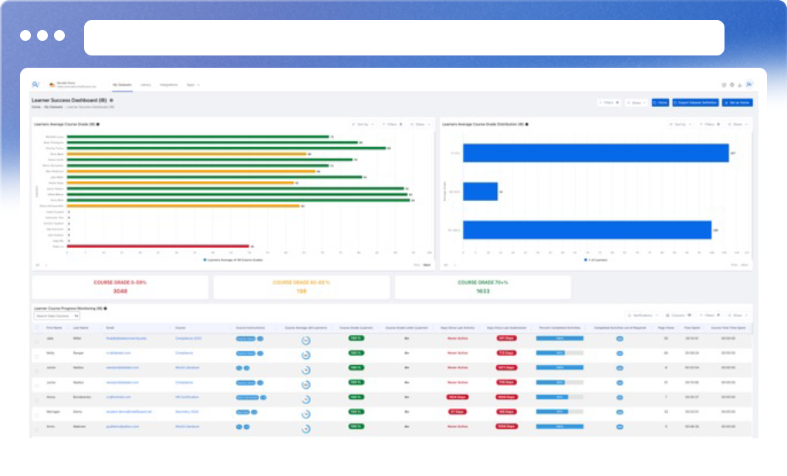
Task: Click the refresh icon in the top-right header
Action: pyautogui.click(x=724, y=85)
